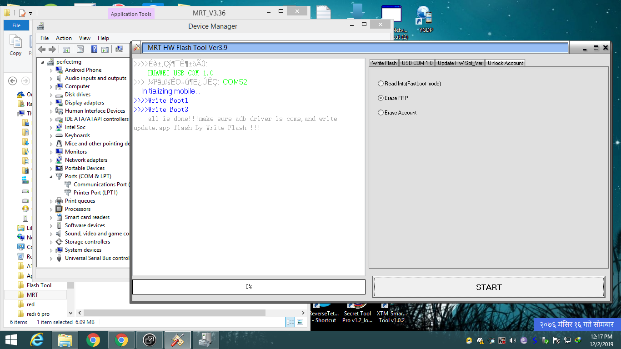This screenshot has height=349, width=621.
Task: Select the Intel Soc device category
Action: coord(75,127)
